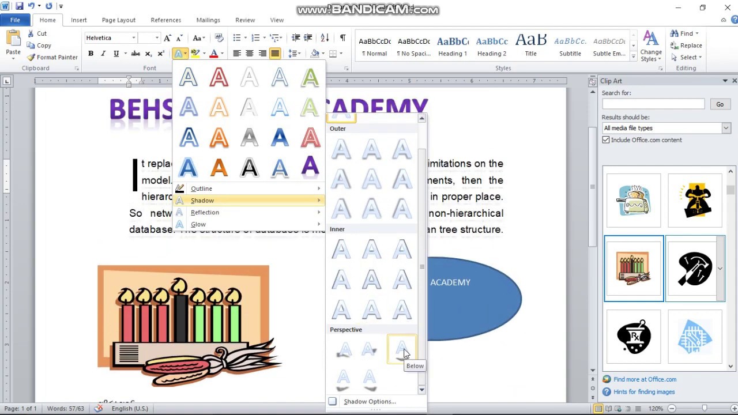The height and width of the screenshot is (415, 738).
Task: Click the Clip Art search input field
Action: click(653, 104)
